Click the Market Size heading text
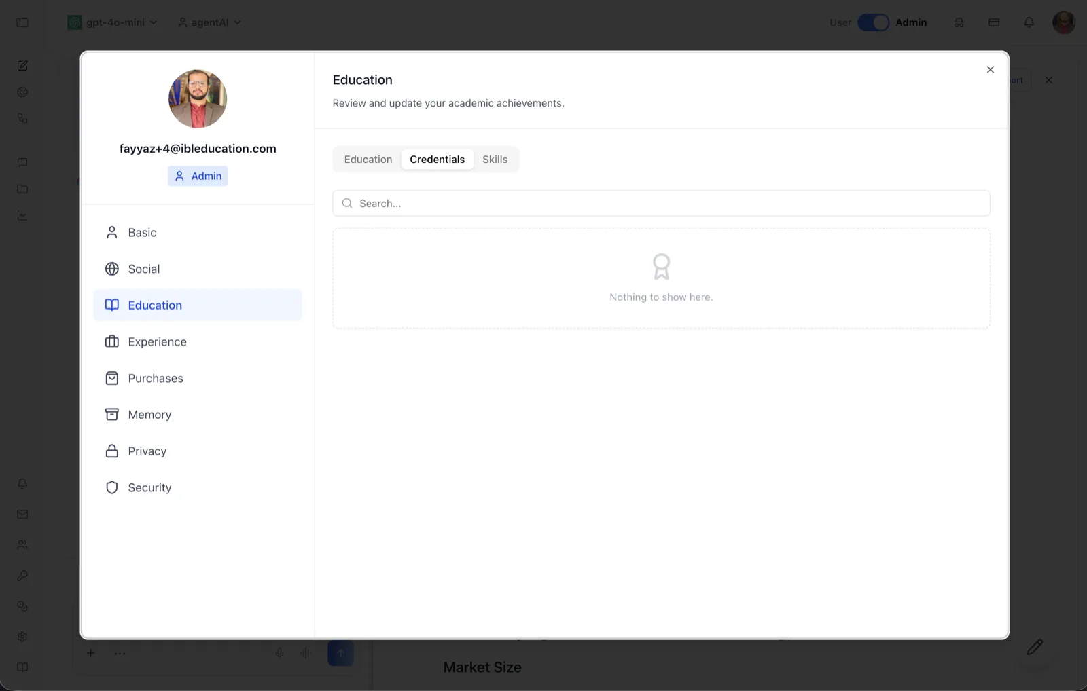Viewport: 1087px width, 691px height. (x=482, y=667)
